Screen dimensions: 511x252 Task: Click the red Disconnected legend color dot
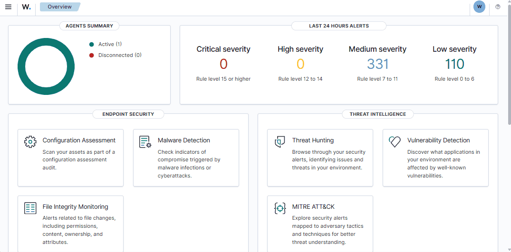click(92, 55)
